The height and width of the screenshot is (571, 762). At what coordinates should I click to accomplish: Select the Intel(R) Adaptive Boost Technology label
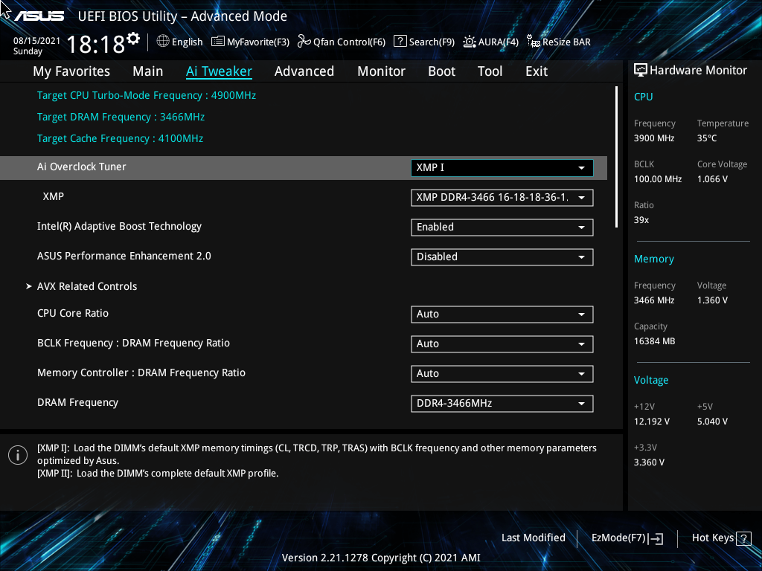119,227
